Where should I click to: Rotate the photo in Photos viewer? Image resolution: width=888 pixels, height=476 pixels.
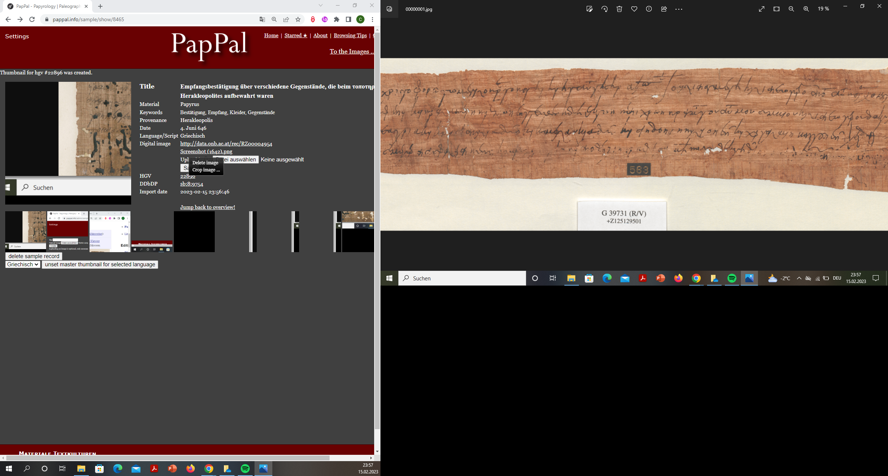tap(605, 9)
